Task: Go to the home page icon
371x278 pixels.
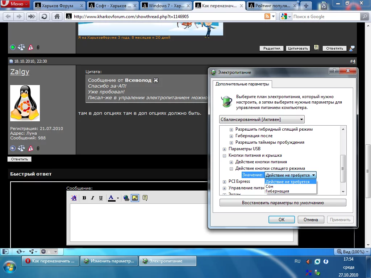Action: pos(57,17)
